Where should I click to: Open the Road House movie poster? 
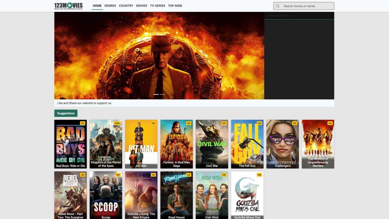(177, 195)
